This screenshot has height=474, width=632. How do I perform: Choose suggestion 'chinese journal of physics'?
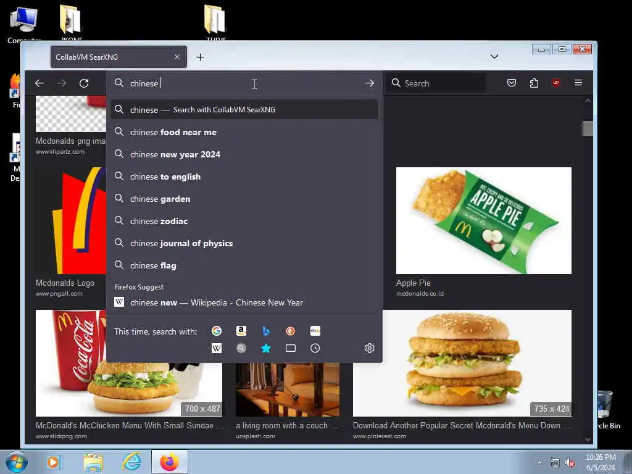pos(244,243)
